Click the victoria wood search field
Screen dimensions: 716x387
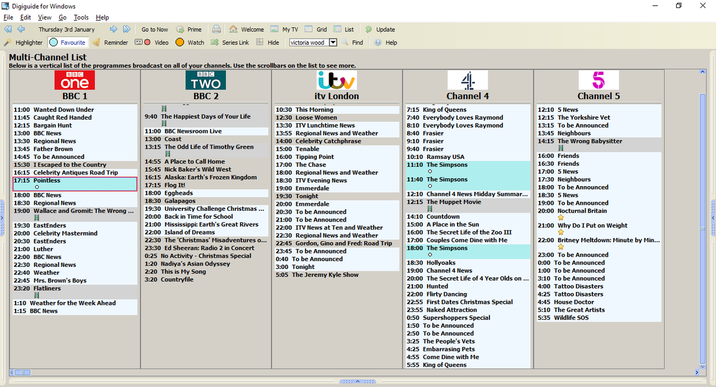click(x=309, y=43)
